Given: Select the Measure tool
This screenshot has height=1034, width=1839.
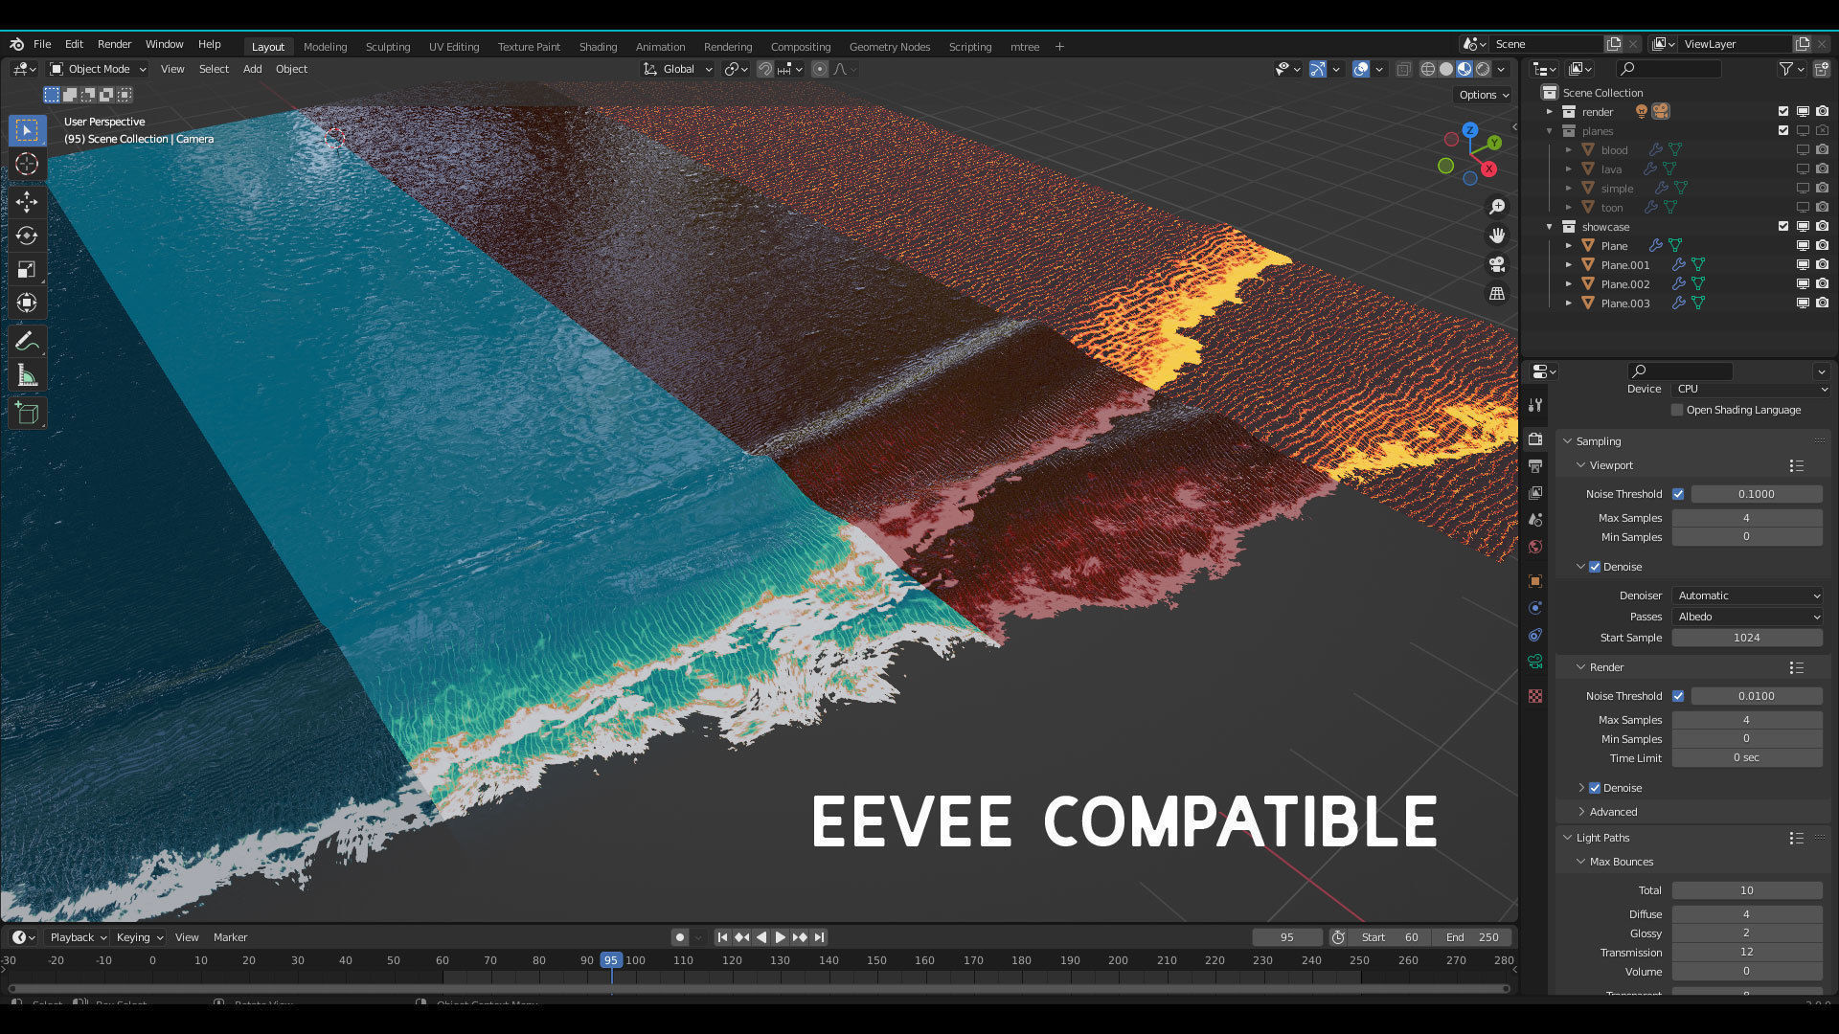Looking at the screenshot, I should [x=27, y=376].
